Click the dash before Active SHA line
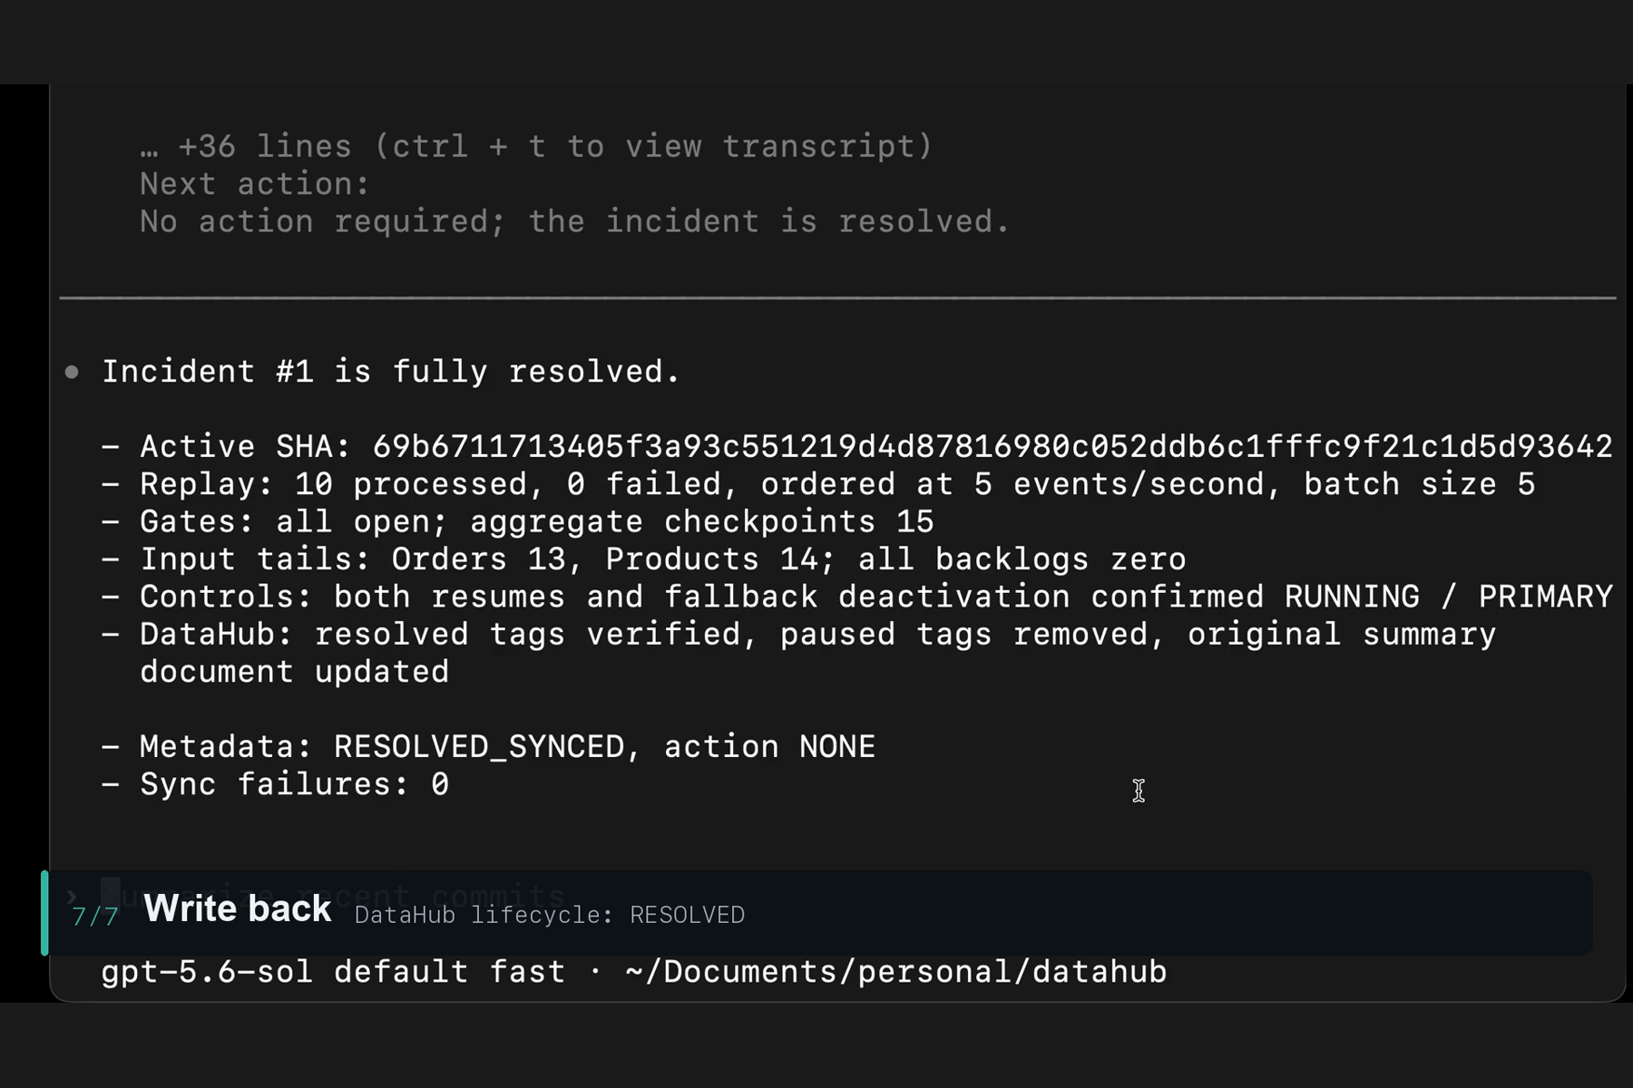The height and width of the screenshot is (1088, 1633). click(111, 447)
